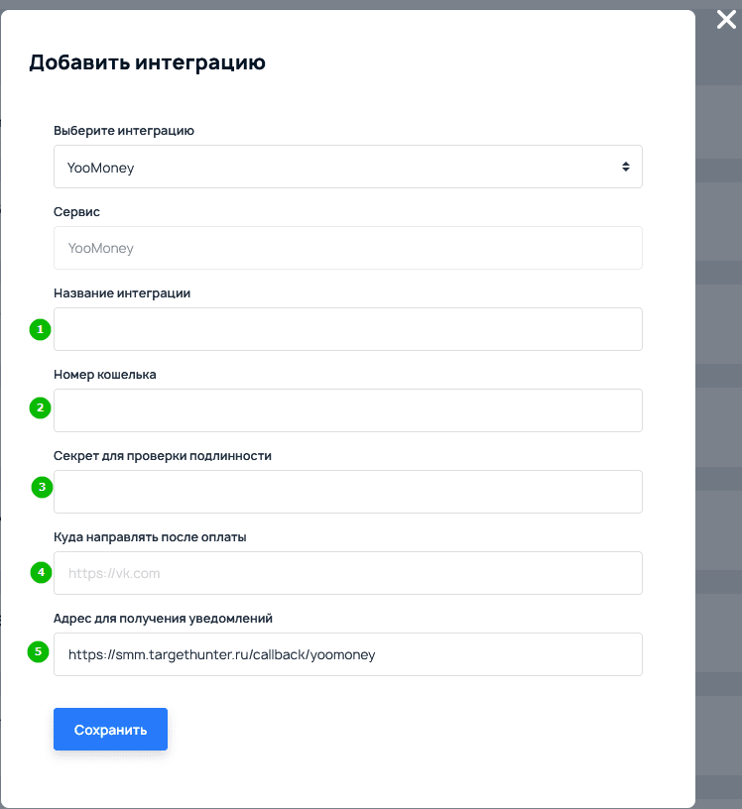Click the up-down arrow on integration selector
The width and height of the screenshot is (742, 809).
point(626,168)
